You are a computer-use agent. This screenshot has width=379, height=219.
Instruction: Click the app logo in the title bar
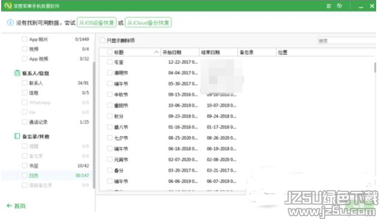[x=8, y=6]
